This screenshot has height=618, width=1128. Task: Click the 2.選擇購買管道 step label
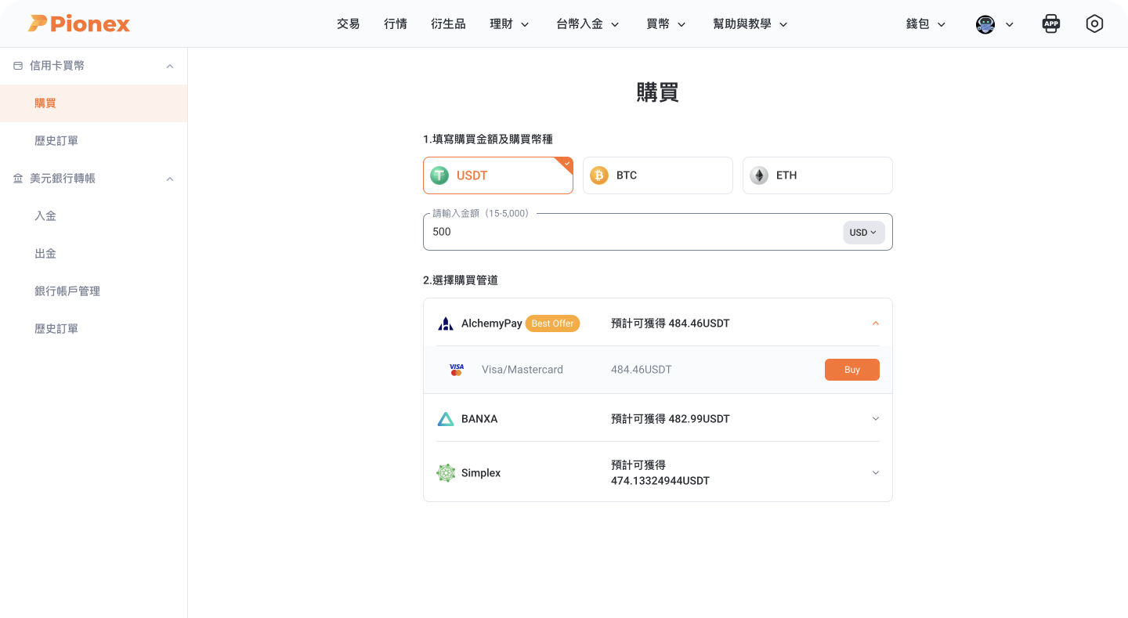tap(461, 280)
